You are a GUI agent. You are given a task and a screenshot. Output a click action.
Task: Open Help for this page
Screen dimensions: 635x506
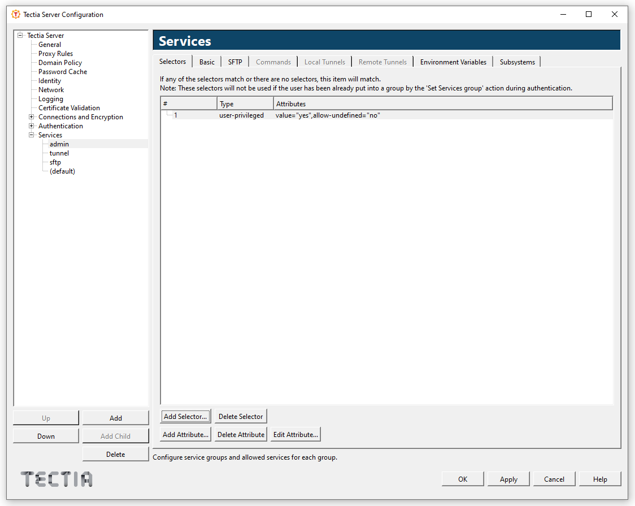pyautogui.click(x=600, y=479)
